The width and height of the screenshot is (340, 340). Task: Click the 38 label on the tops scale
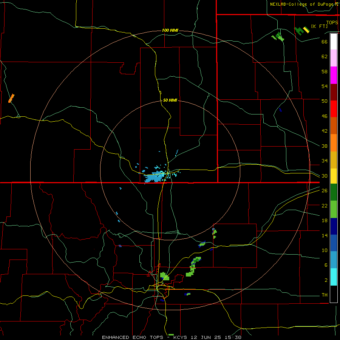[x=325, y=146]
